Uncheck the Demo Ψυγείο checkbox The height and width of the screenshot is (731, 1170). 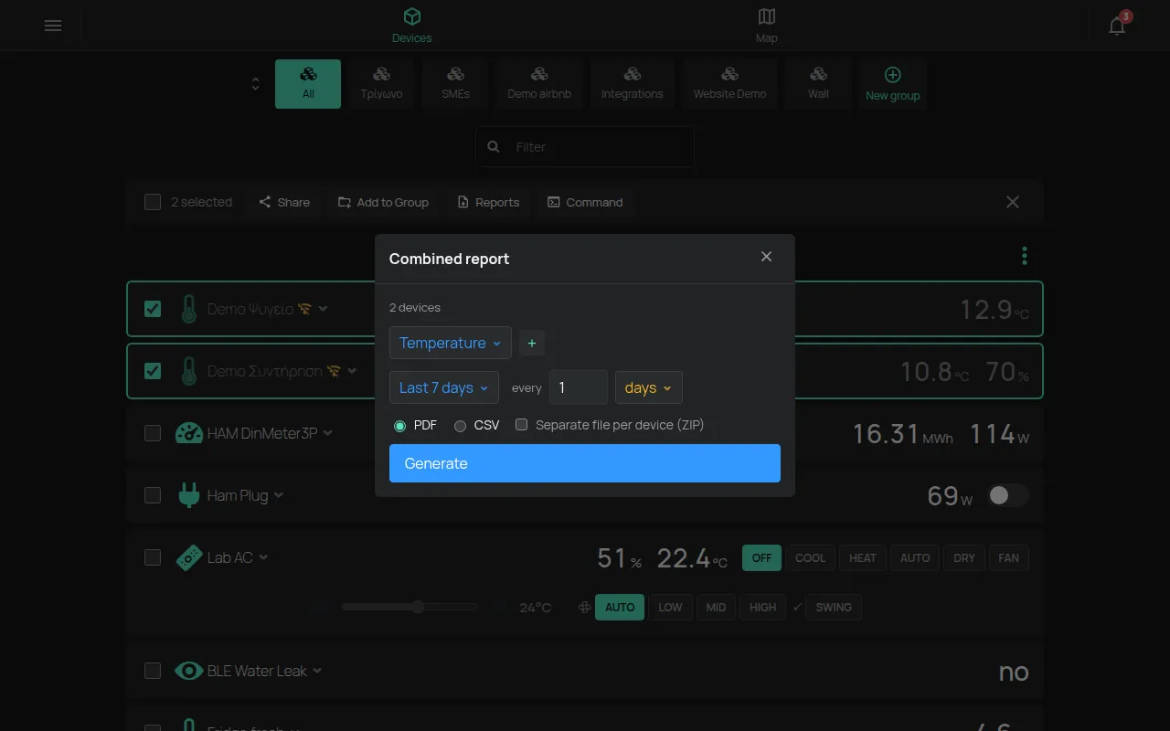[x=153, y=309]
